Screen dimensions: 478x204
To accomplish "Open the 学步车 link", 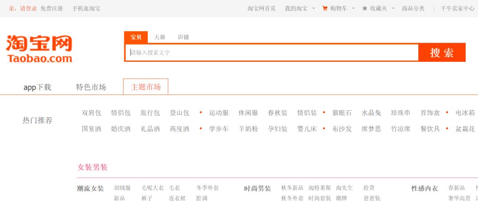I will coord(219,129).
